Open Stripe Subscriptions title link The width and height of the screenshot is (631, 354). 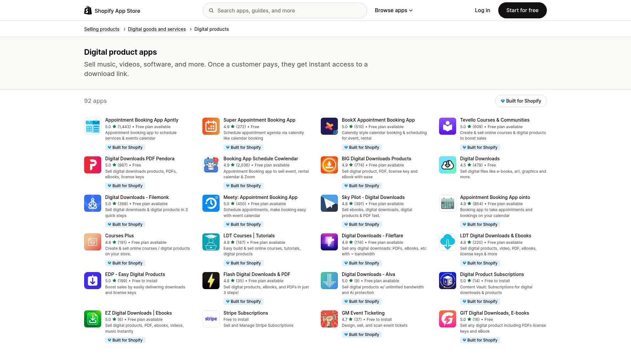tap(245, 313)
